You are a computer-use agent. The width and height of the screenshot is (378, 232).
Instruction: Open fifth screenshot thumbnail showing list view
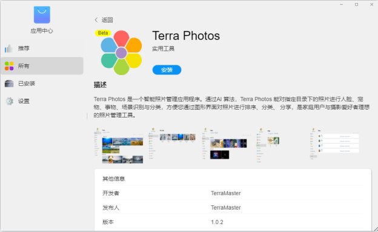coord(334,144)
